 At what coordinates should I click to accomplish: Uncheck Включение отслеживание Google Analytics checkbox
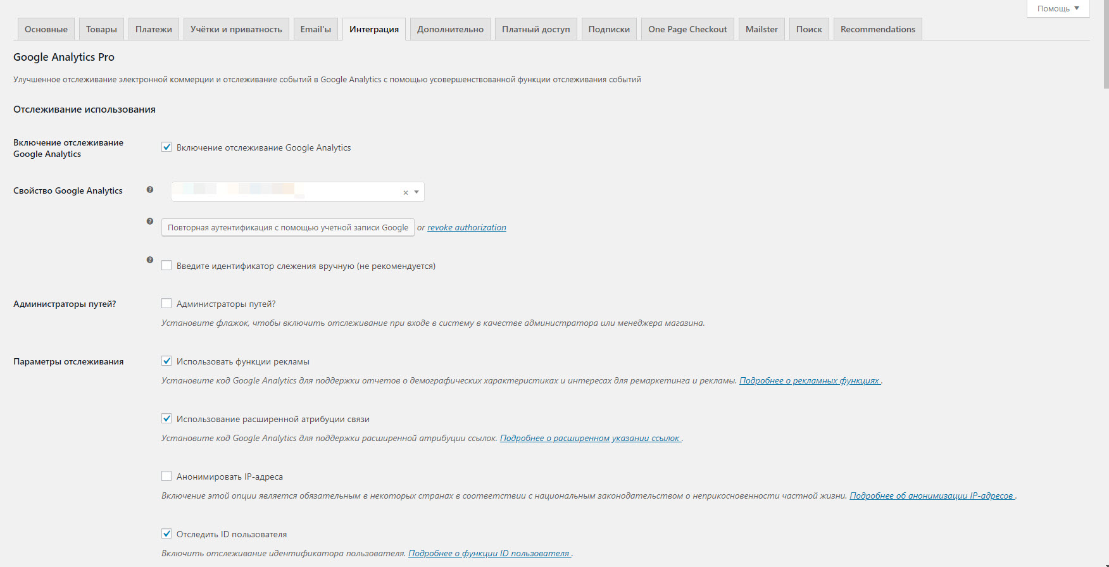coord(166,147)
